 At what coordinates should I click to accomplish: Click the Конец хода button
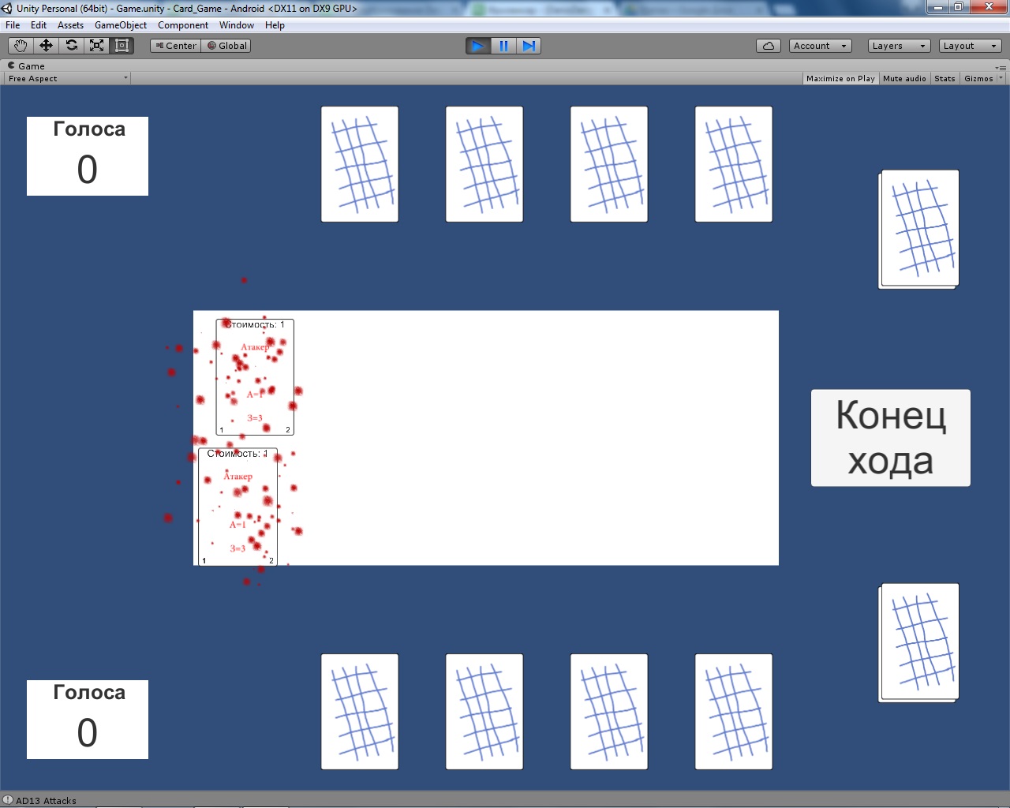[x=891, y=438]
